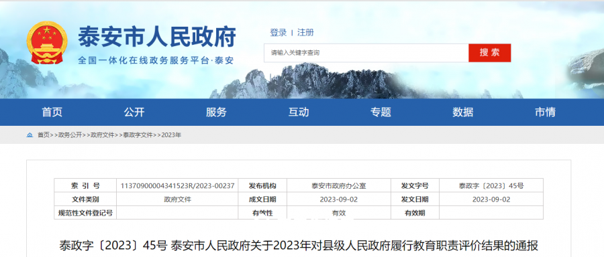Click the red 搜索 search button

(x=490, y=53)
